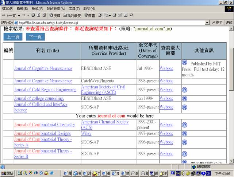This screenshot has height=177, width=234.
Task: Click R icon in Combinatorial Designs row
Action: click(184, 134)
